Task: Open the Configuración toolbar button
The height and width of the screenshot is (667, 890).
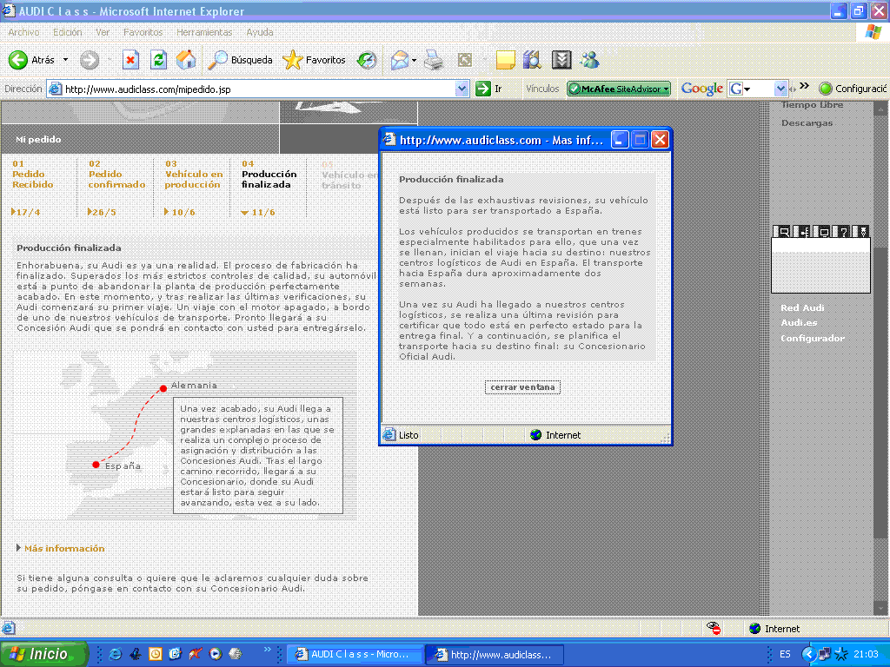Action: pos(853,89)
